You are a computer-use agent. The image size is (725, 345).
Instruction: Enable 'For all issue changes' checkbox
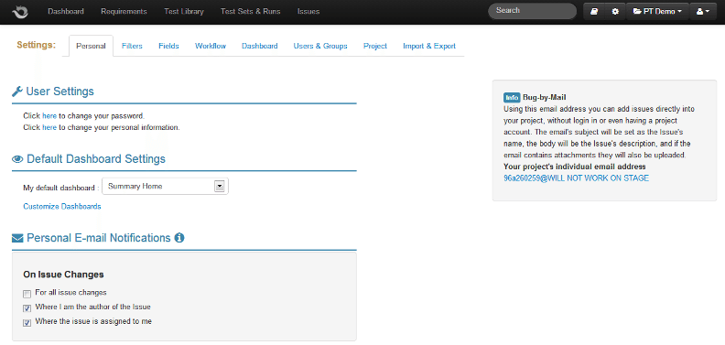tap(27, 294)
